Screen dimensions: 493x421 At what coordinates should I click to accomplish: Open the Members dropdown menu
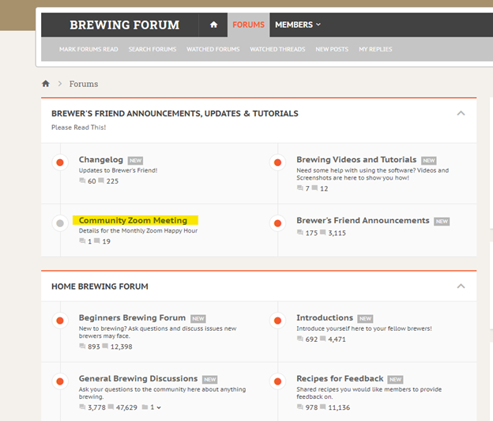tap(297, 25)
